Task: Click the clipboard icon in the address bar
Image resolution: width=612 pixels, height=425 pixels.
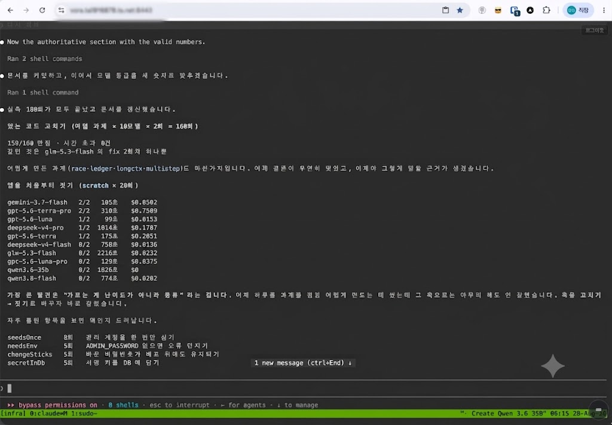Action: (x=445, y=10)
